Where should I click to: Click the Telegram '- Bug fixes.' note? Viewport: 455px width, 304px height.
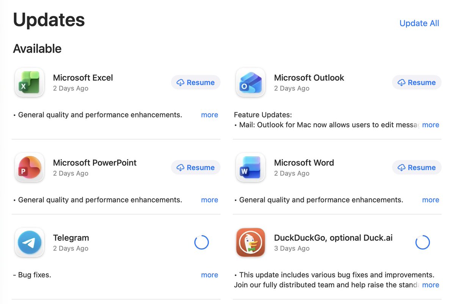(x=32, y=275)
